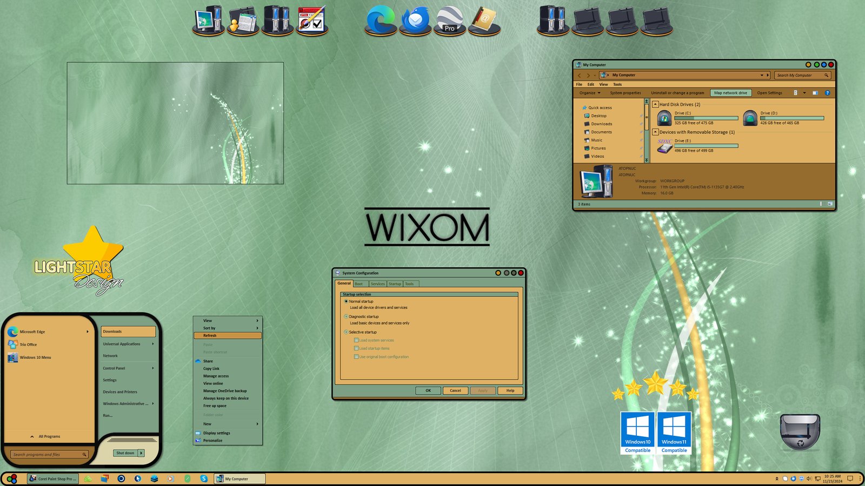Expand Control Panel submenu in start menu
Screen dimensions: 865x486
pyautogui.click(x=153, y=368)
